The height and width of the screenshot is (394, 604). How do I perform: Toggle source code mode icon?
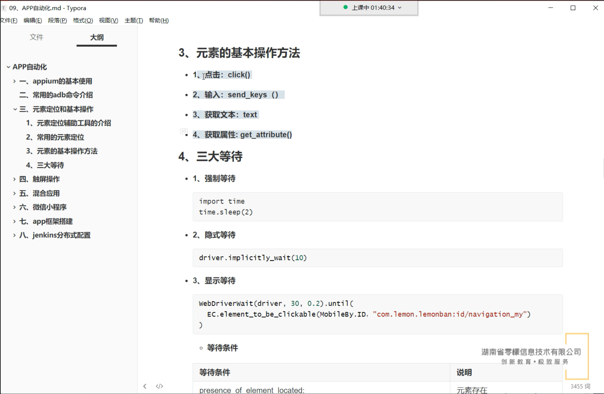coord(159,386)
